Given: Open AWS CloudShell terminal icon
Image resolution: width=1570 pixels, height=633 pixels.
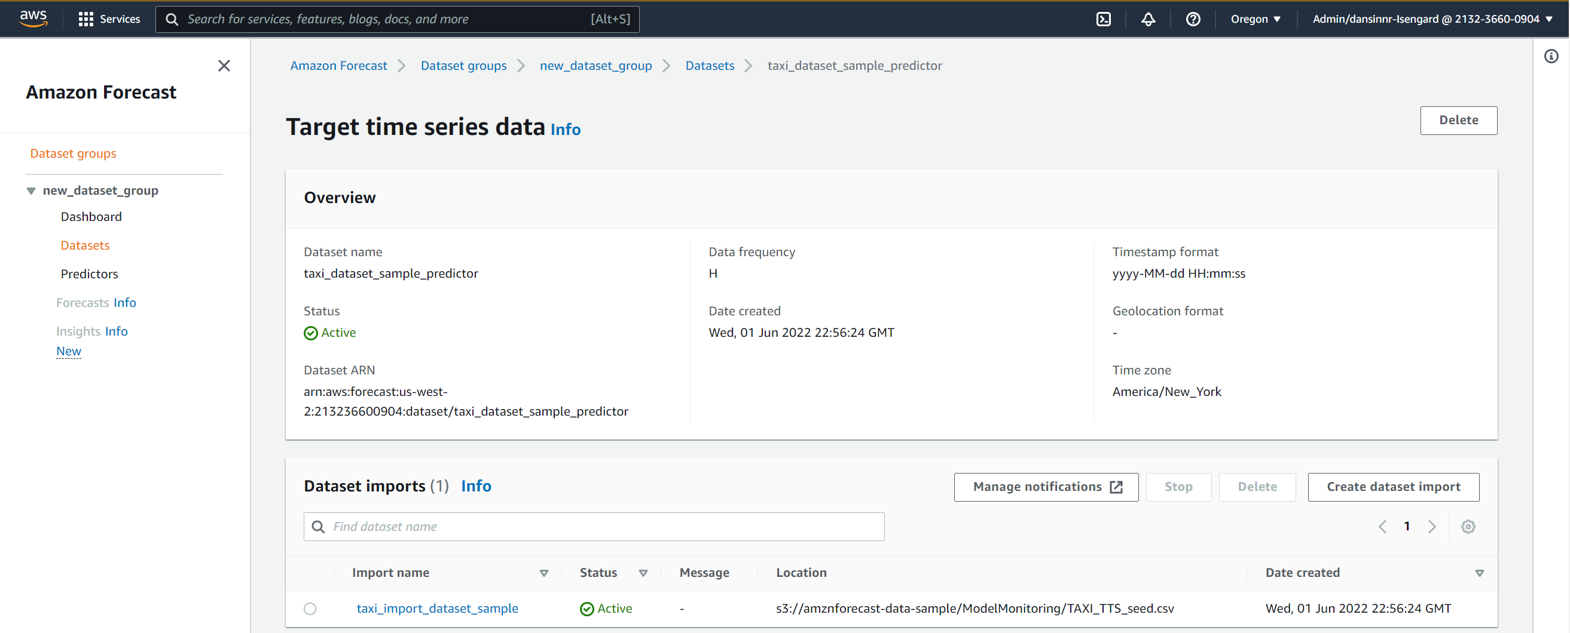Looking at the screenshot, I should 1103,19.
